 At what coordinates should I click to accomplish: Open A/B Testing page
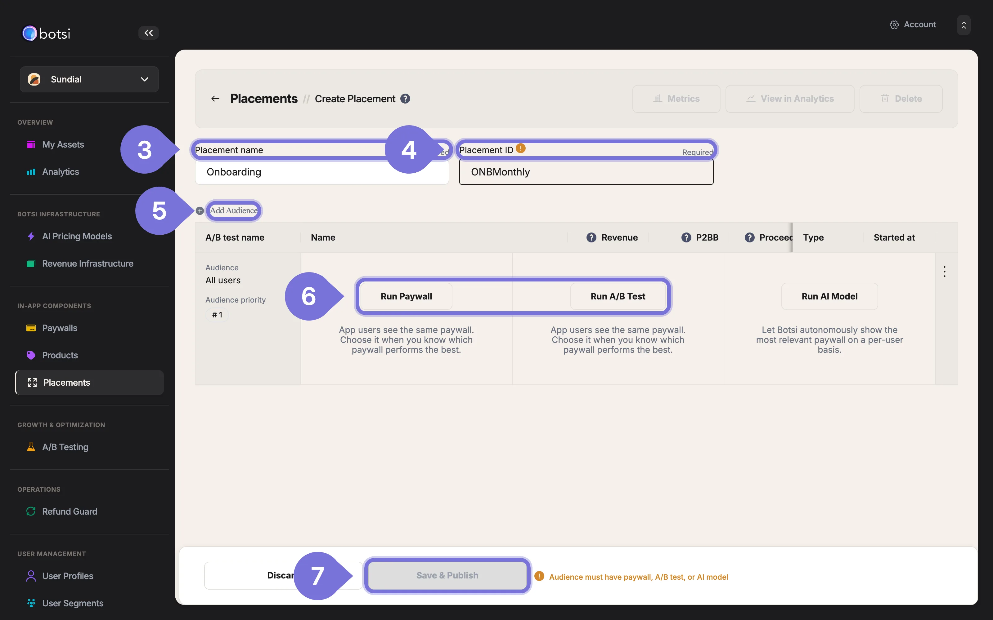(x=65, y=447)
